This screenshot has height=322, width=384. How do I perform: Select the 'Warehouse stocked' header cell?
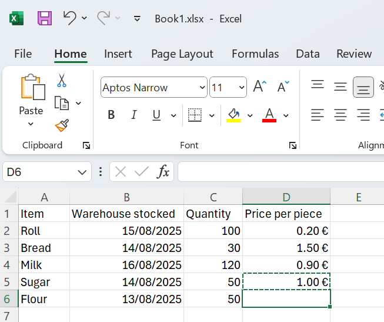tap(126, 214)
